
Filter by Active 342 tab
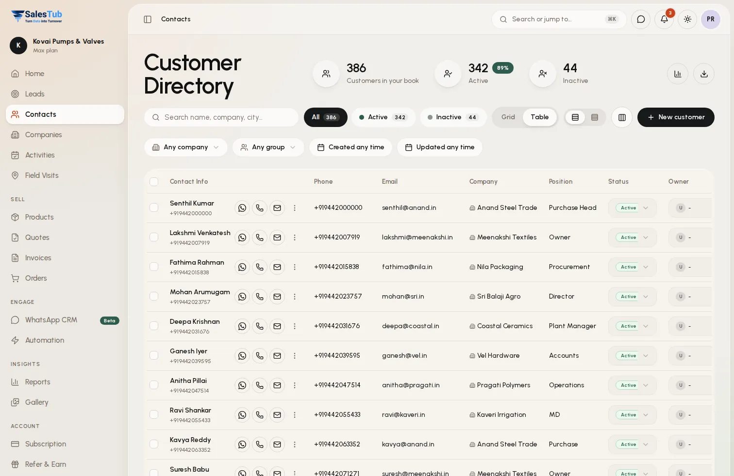click(x=384, y=117)
